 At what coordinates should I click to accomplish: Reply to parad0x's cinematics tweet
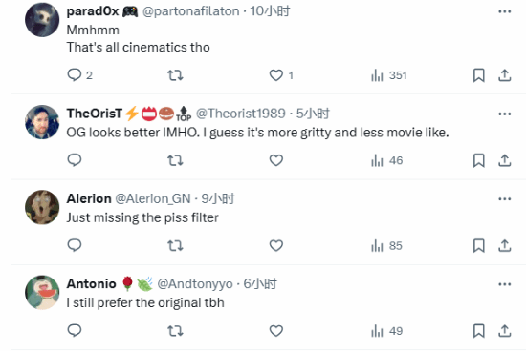click(x=79, y=75)
